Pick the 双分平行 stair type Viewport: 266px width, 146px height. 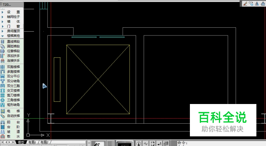click(x=10, y=76)
